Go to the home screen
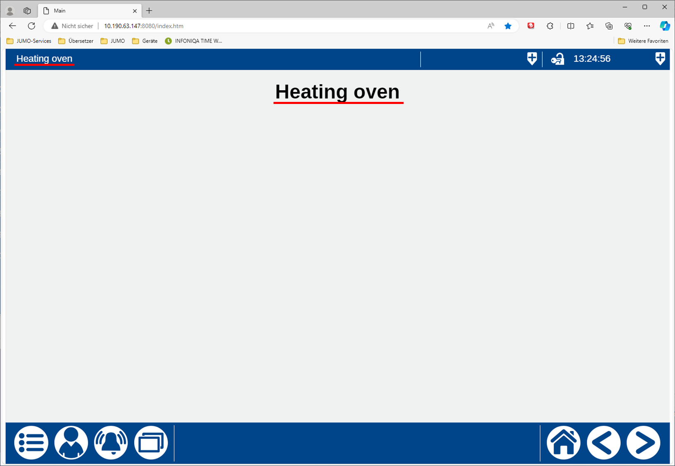 563,442
